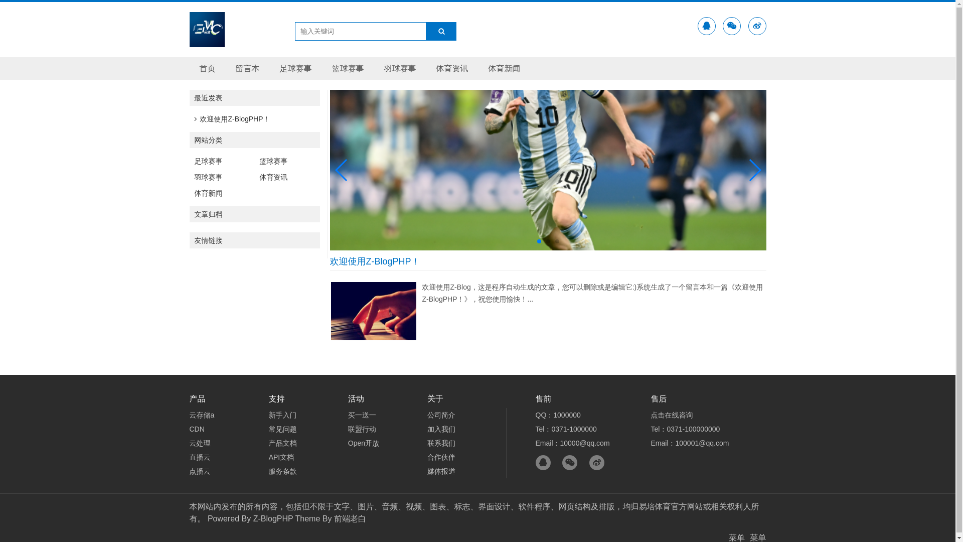Open footer link 云存储a
This screenshot has width=963, height=542.
pyautogui.click(x=202, y=415)
